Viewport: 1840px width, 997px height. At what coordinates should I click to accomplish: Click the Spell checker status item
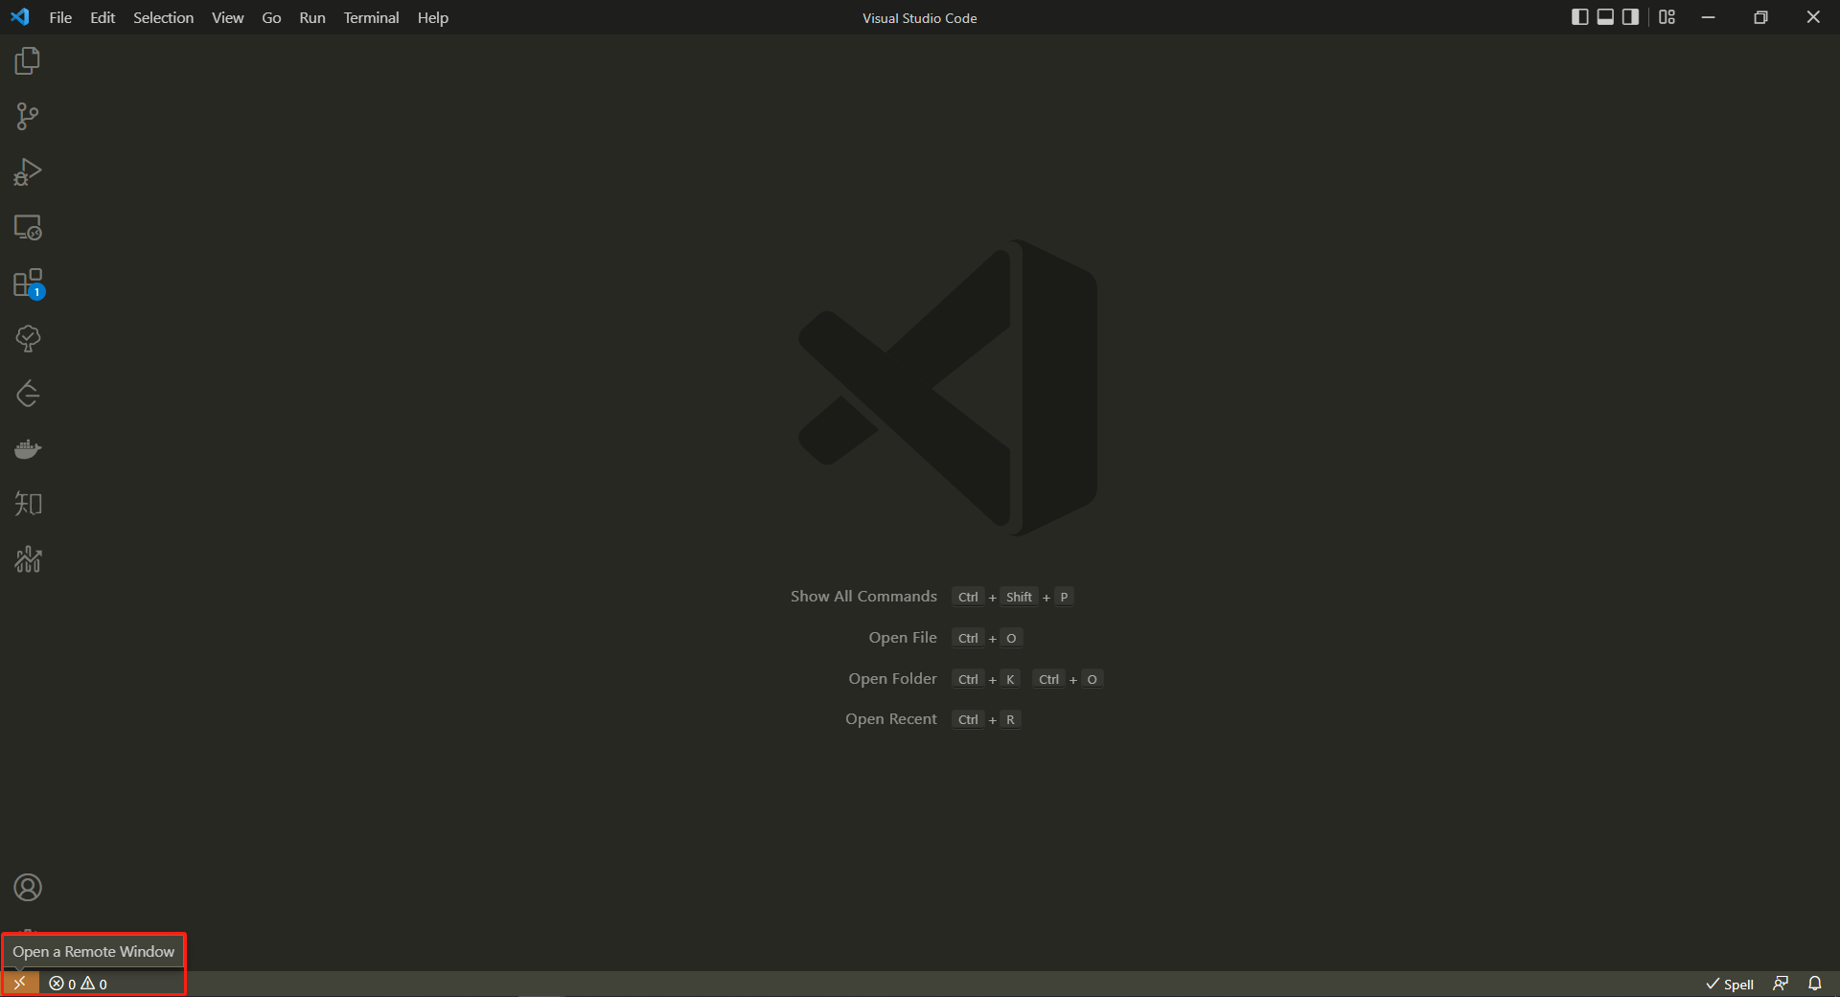pos(1730,984)
